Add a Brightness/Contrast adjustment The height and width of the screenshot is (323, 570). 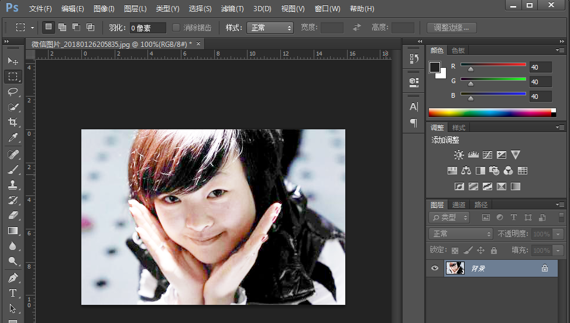click(459, 155)
